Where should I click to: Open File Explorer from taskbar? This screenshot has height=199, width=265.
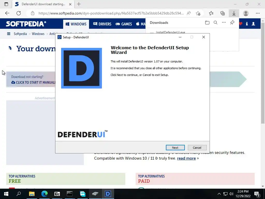coord(32,194)
